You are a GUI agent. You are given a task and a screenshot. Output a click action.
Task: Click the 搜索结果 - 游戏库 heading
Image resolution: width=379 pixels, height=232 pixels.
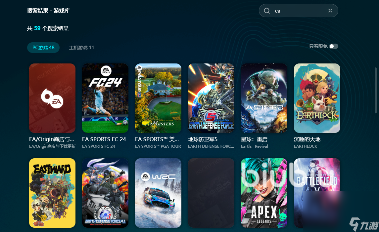(48, 11)
